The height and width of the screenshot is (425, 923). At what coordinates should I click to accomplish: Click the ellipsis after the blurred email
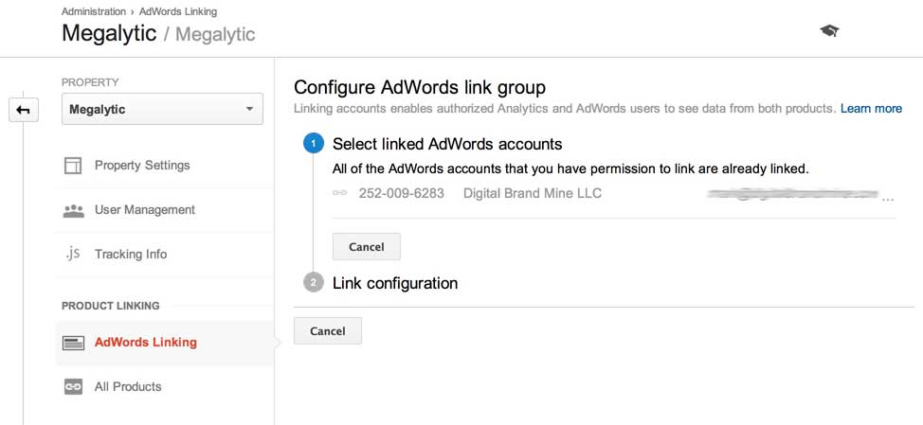pyautogui.click(x=887, y=198)
